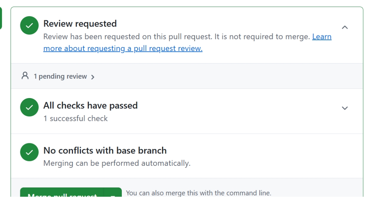Select the No conflicts with base branch heading

point(105,151)
